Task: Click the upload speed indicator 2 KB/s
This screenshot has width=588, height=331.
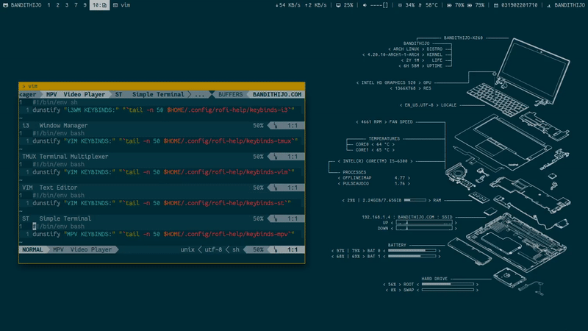Action: [316, 5]
